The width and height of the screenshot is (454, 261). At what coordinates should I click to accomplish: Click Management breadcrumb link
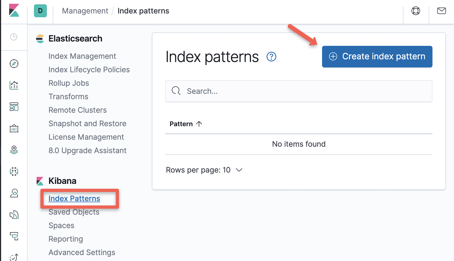[x=85, y=11]
